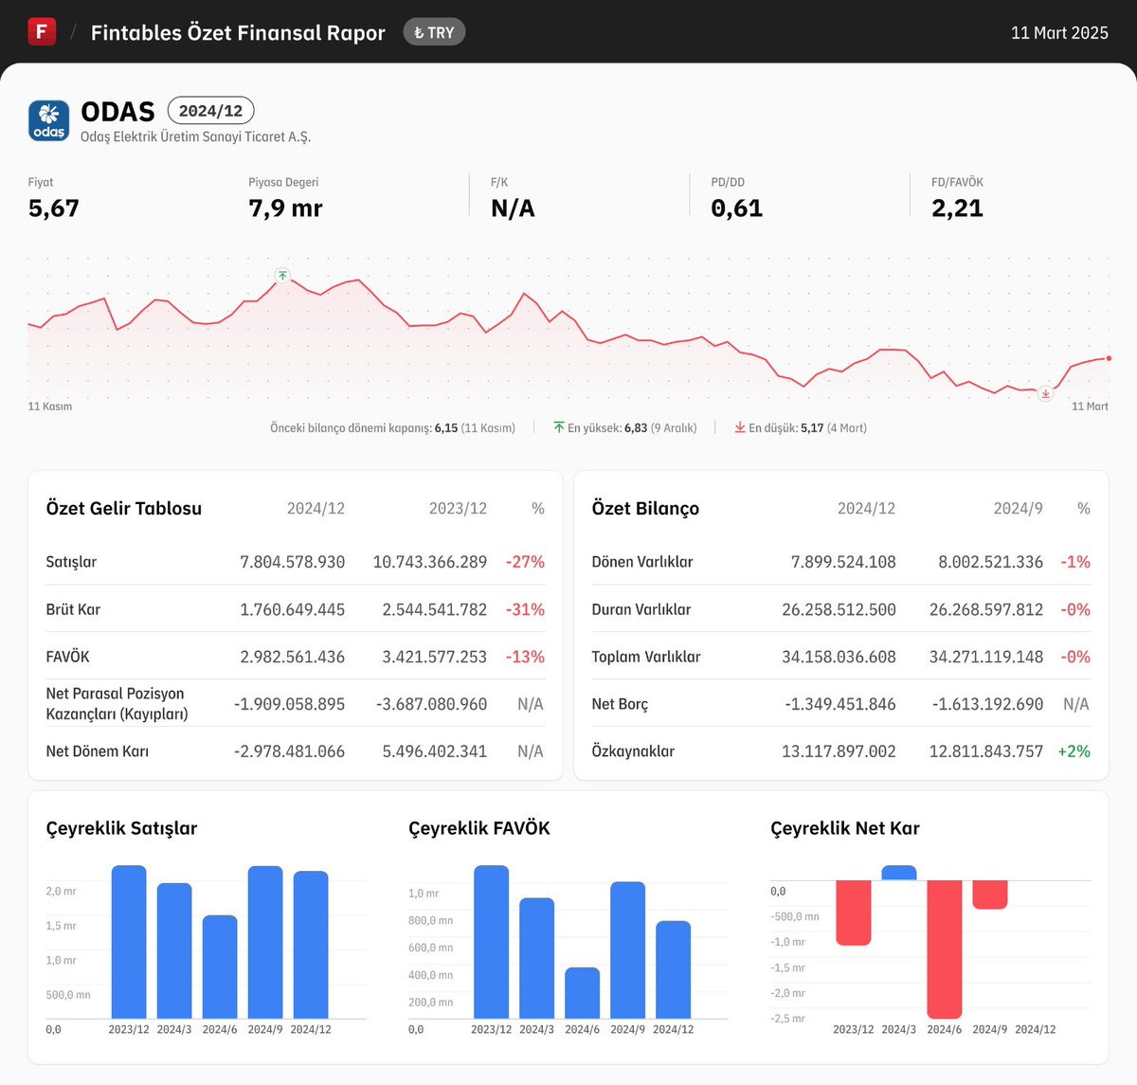The width and height of the screenshot is (1137, 1085).
Task: Click the PD/DD value 0,61
Action: (x=737, y=208)
